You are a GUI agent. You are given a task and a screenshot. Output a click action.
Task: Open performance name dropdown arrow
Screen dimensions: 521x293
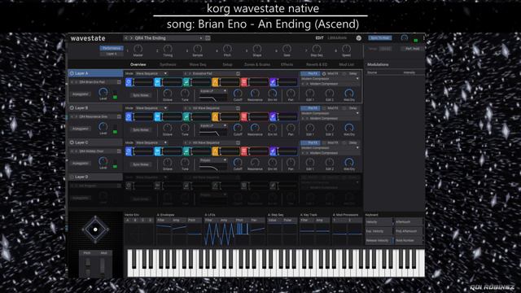click(x=201, y=38)
